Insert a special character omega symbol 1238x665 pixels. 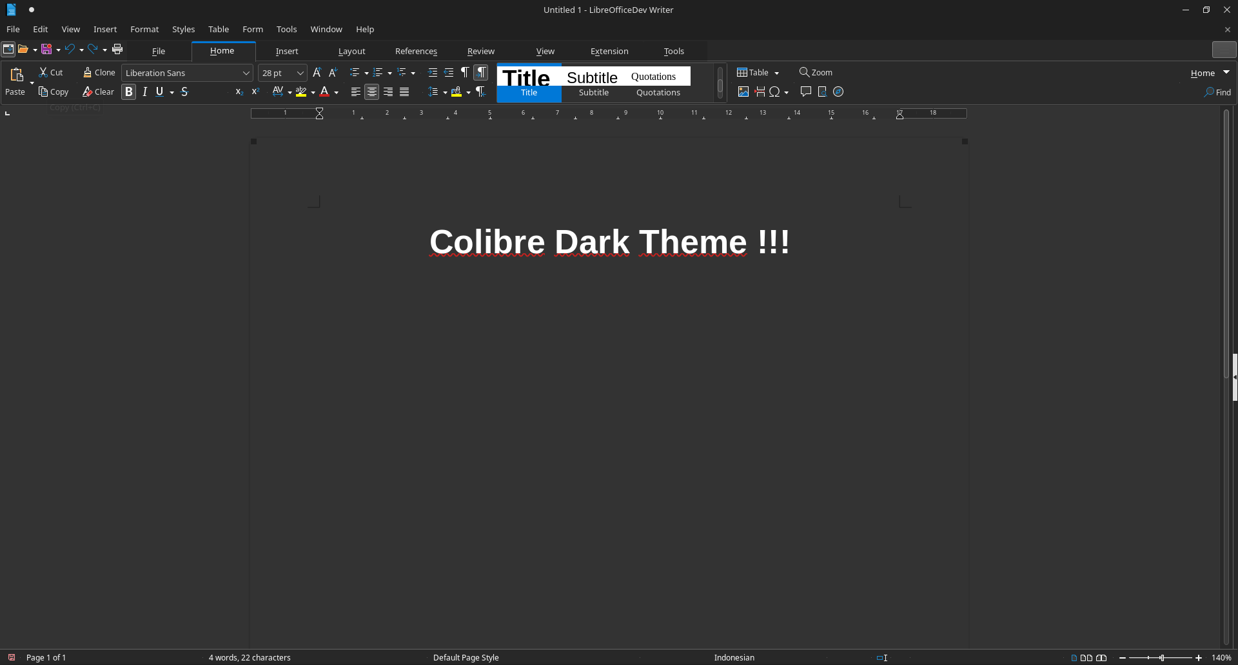click(774, 92)
